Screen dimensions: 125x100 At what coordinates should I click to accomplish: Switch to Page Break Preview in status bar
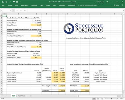(102, 99)
